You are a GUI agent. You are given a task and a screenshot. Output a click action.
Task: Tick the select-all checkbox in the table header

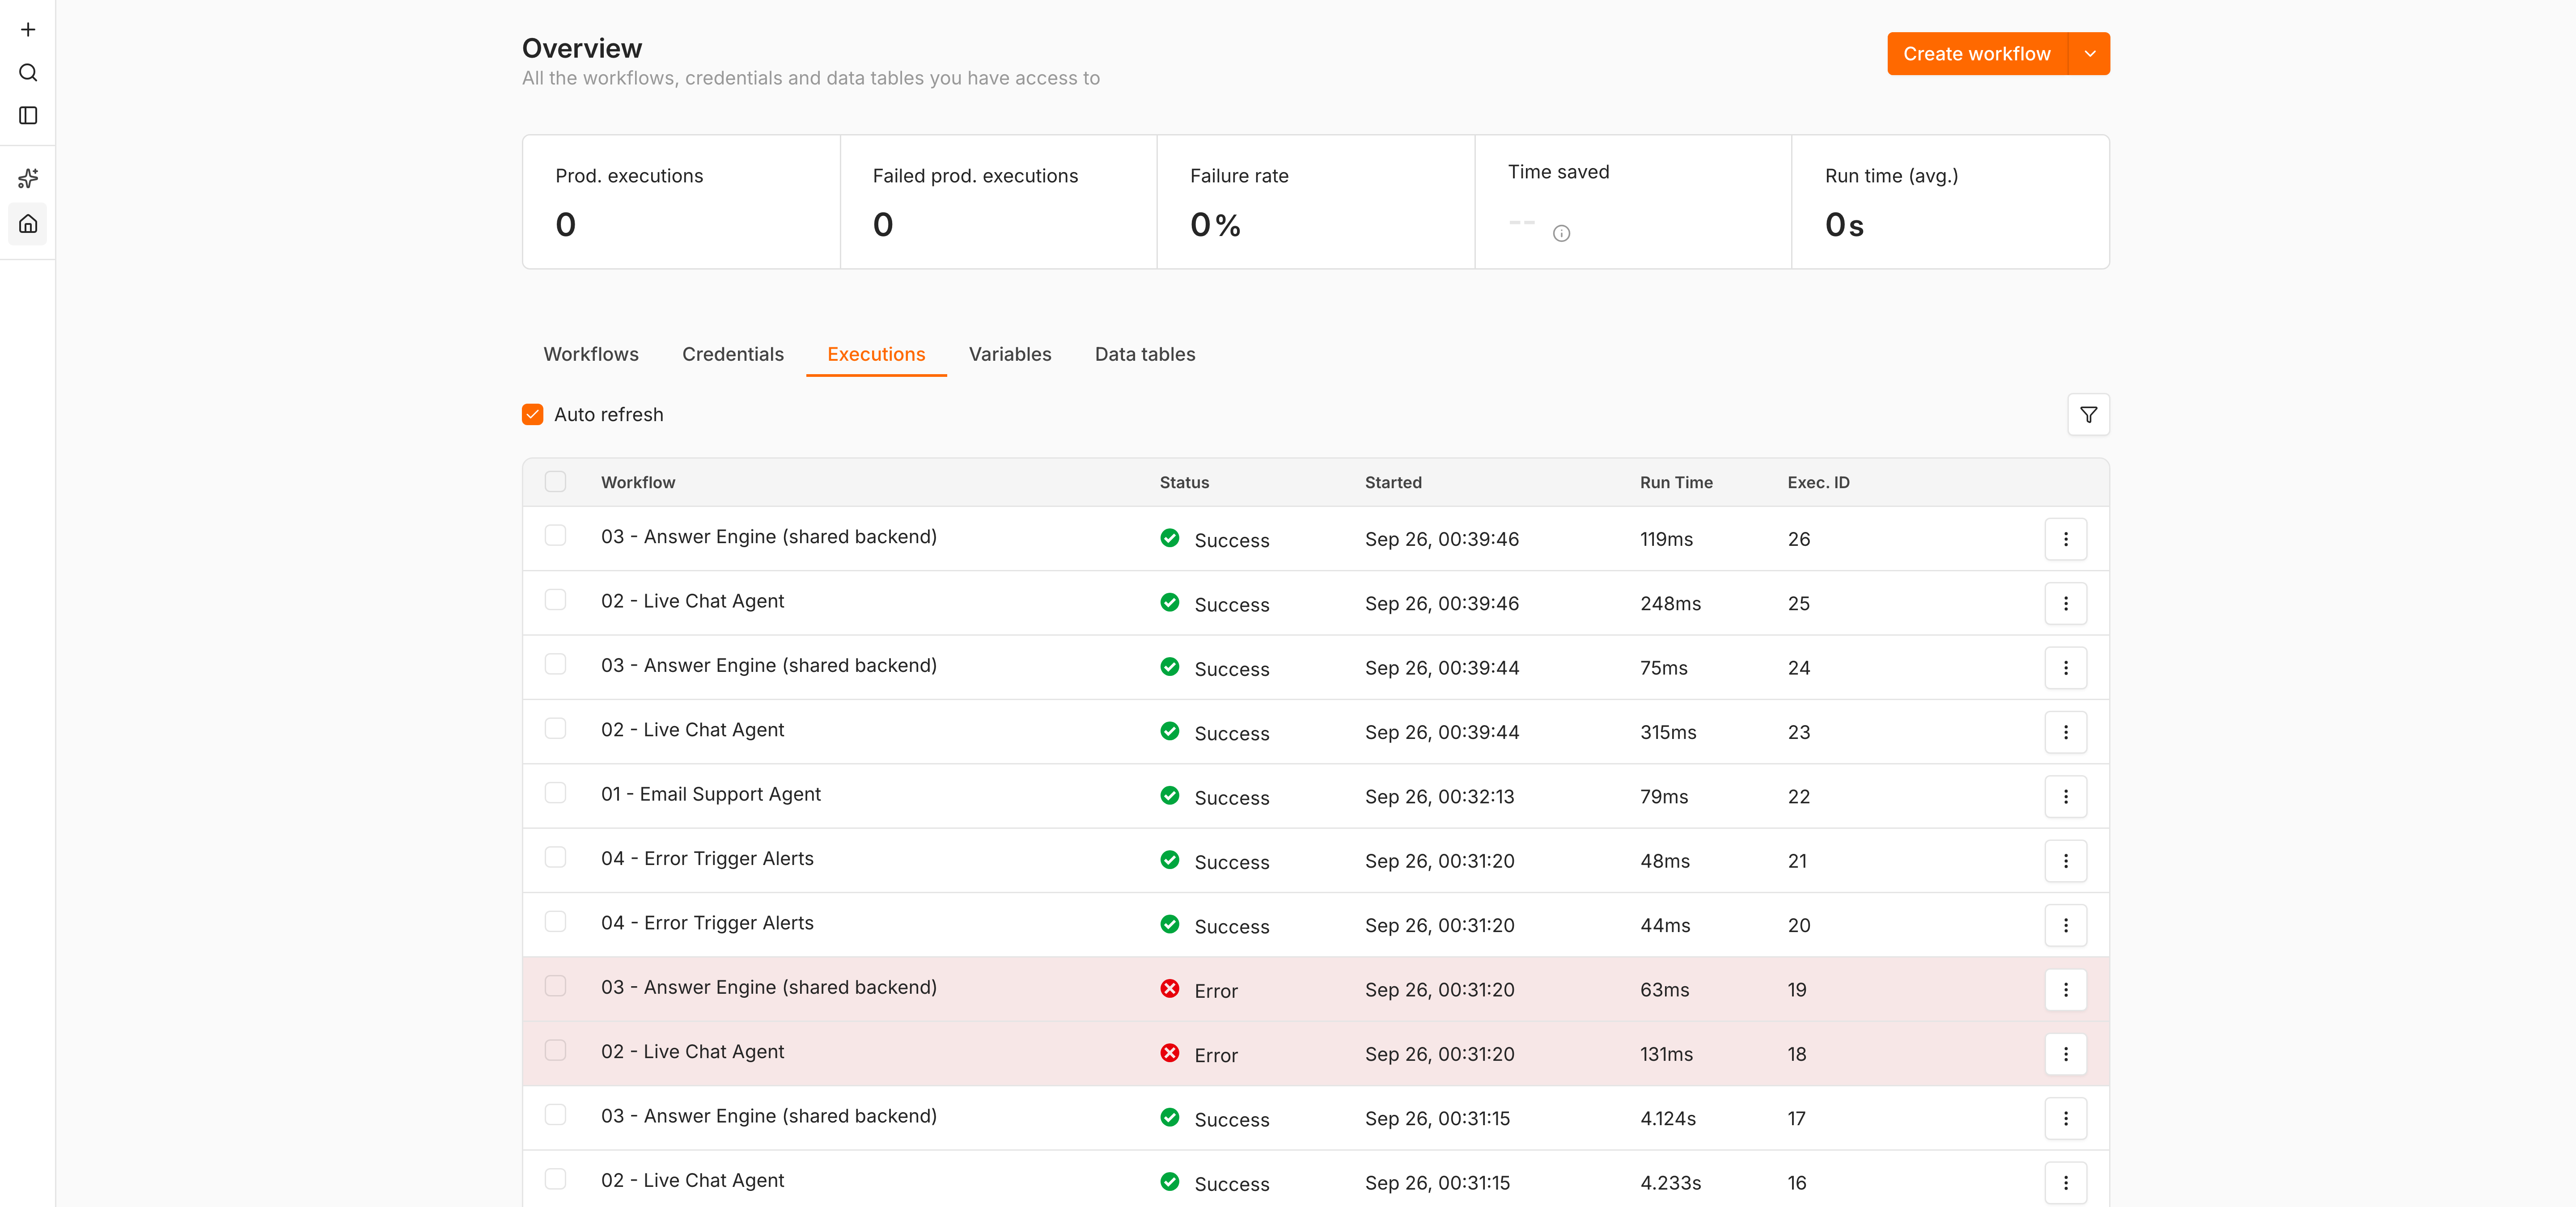tap(555, 481)
